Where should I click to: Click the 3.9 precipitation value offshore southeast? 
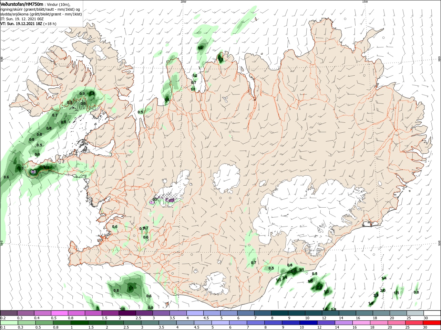pyautogui.click(x=376, y=295)
